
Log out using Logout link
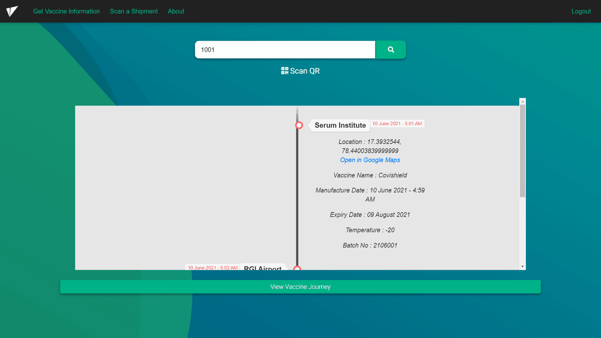pos(581,11)
